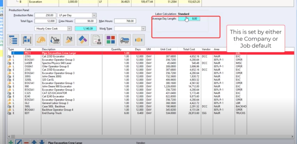Image resolution: width=297 pixels, height=144 pixels.
Task: Click the equipment icon on the 300G row
Action: (x=9, y=76)
